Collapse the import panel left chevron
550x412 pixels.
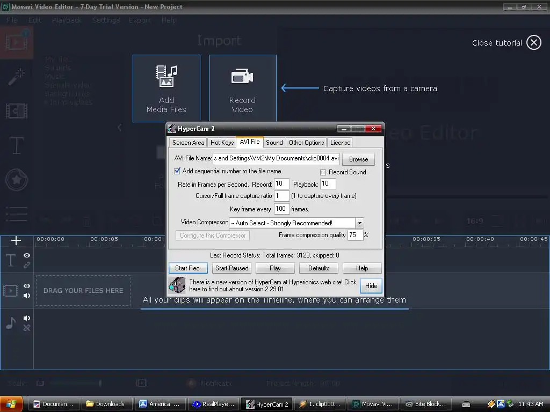pos(120,128)
